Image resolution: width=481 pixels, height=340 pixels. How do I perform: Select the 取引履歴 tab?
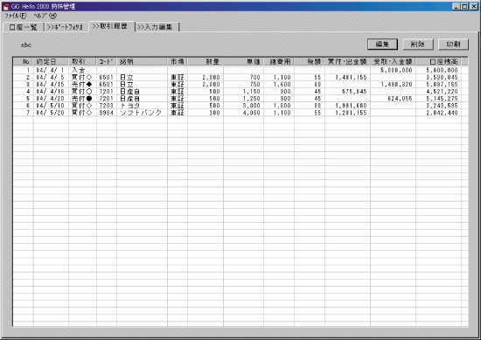pos(112,26)
